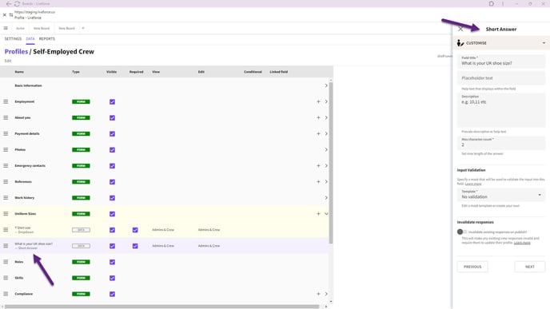Open the Customise section dropdown
The image size is (550, 309).
click(x=544, y=43)
